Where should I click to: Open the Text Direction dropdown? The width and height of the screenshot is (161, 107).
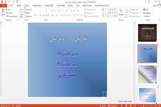click(90, 10)
